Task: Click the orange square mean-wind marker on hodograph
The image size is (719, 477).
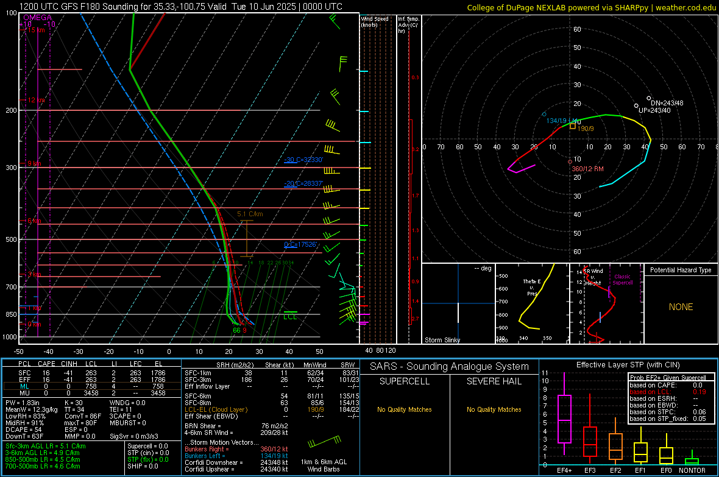Action: click(x=573, y=125)
